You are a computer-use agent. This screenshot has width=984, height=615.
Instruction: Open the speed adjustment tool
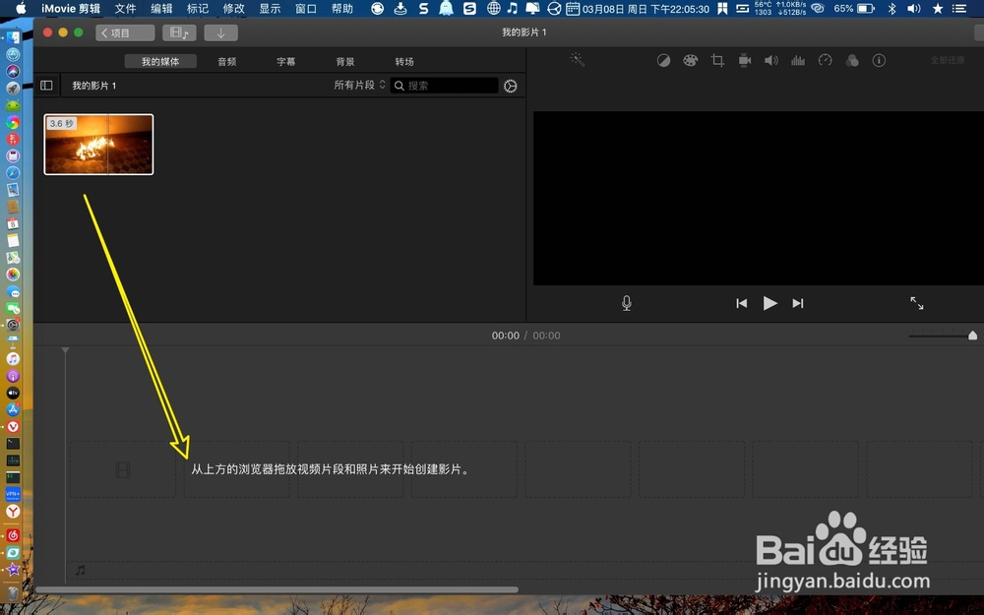point(826,60)
